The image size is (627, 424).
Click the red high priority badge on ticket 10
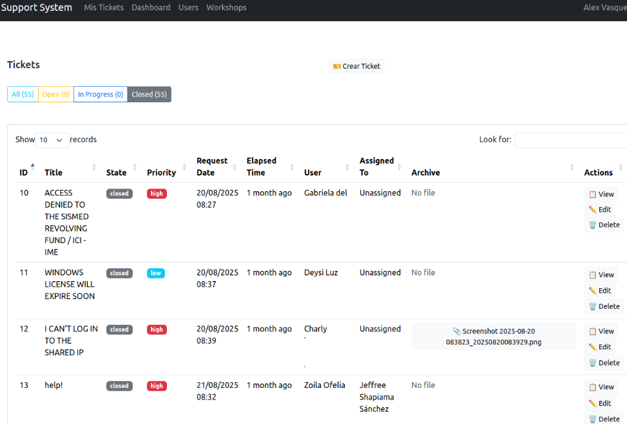click(x=157, y=194)
